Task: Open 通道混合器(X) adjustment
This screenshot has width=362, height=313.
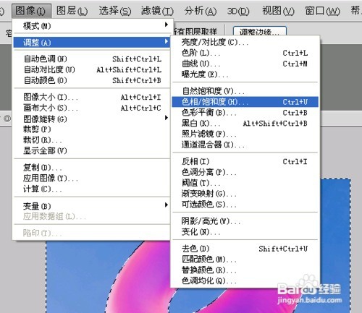Action: coord(245,145)
